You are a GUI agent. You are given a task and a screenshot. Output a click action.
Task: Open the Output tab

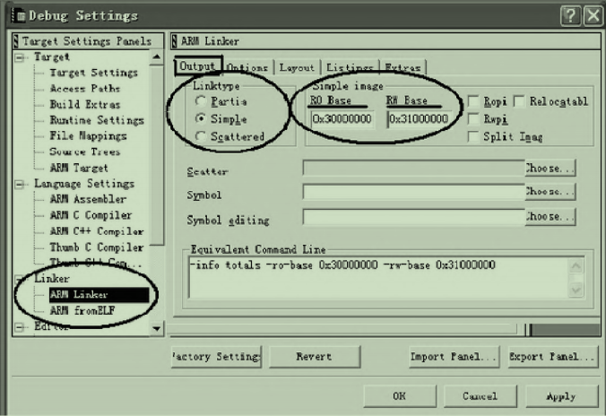[198, 66]
